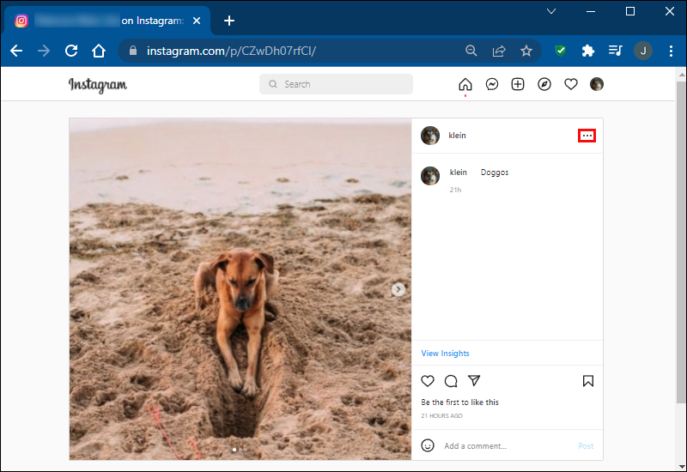Open profile avatar menu in navbar
This screenshot has width=687, height=472.
click(x=597, y=84)
